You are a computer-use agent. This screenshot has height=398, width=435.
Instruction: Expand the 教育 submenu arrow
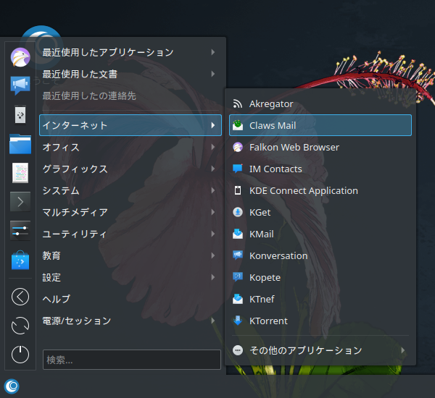coord(213,255)
